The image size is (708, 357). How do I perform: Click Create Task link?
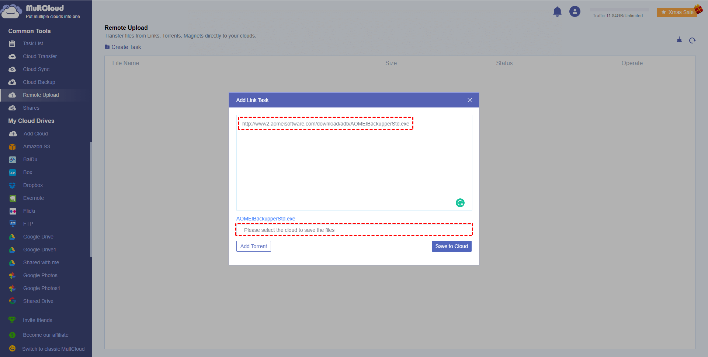pos(123,47)
